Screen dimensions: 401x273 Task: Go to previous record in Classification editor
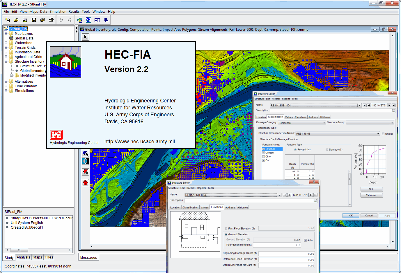coord(369,105)
